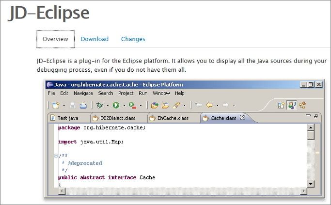This screenshot has height=205, width=331.
Task: Open the File menu
Action: 51,93
